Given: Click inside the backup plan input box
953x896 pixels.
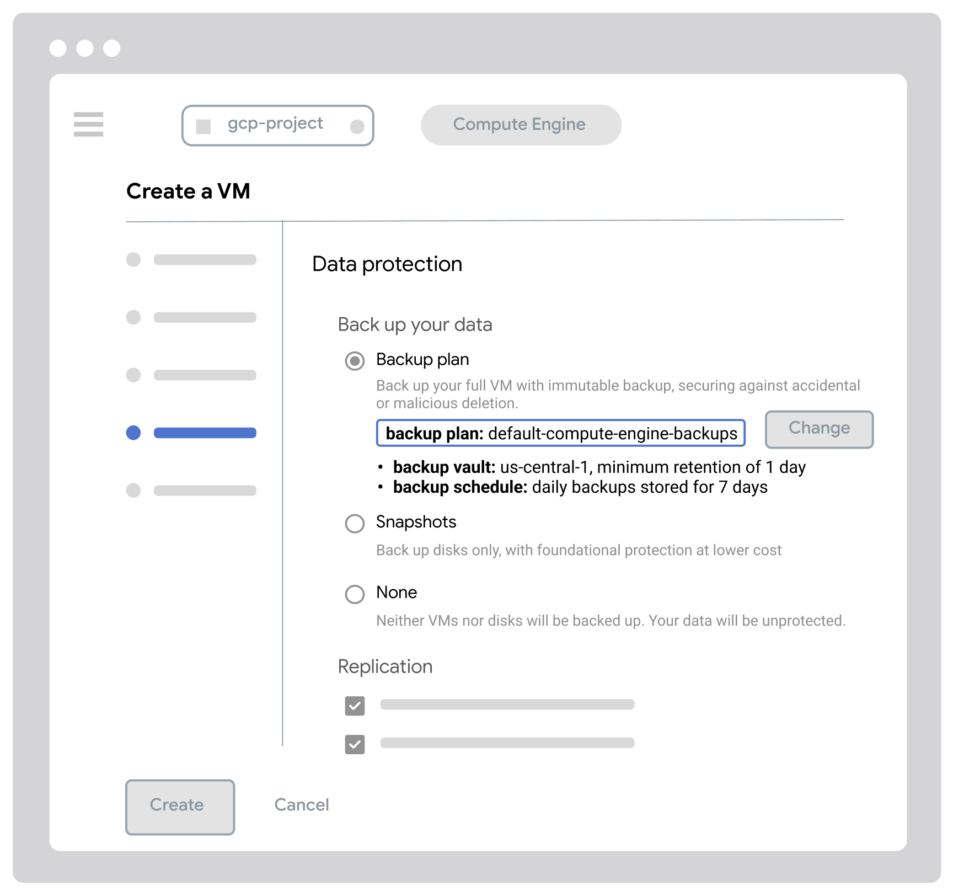Looking at the screenshot, I should coord(561,434).
